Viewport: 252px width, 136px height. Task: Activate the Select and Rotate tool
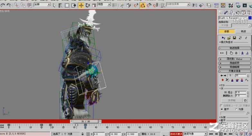[x=88, y=5]
